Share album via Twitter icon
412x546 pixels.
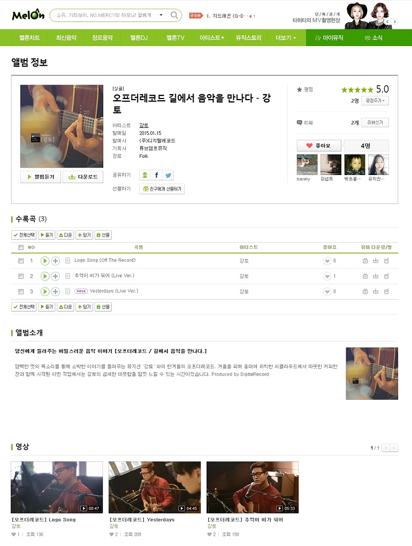tap(168, 175)
